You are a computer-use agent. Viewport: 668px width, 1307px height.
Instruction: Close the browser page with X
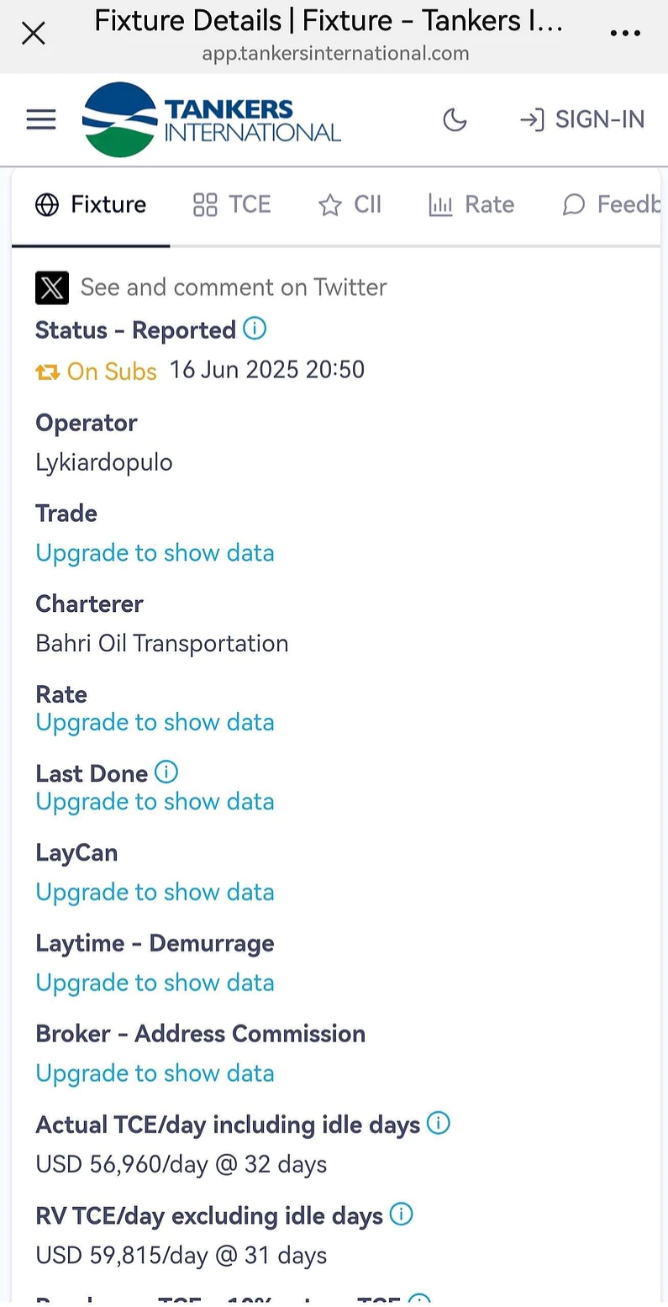coord(34,34)
